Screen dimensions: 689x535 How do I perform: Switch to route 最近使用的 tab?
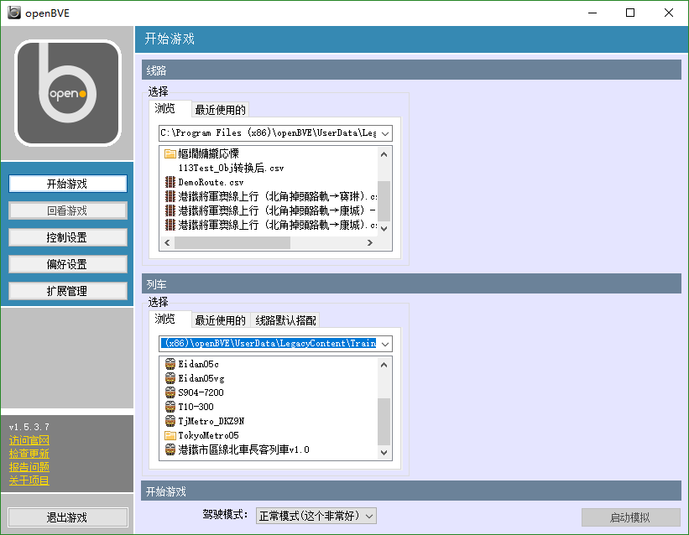pyautogui.click(x=220, y=110)
